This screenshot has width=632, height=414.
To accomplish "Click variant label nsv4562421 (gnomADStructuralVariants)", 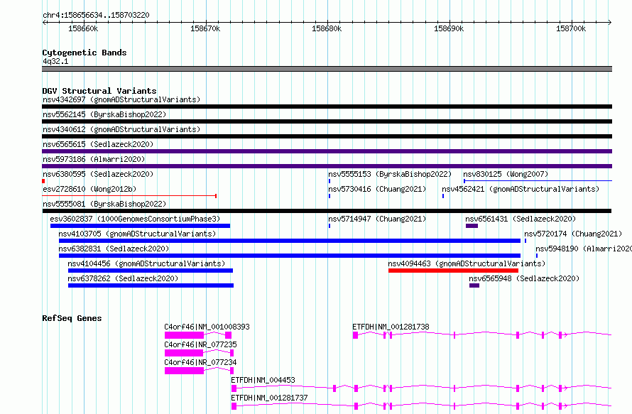I will pyautogui.click(x=521, y=189).
